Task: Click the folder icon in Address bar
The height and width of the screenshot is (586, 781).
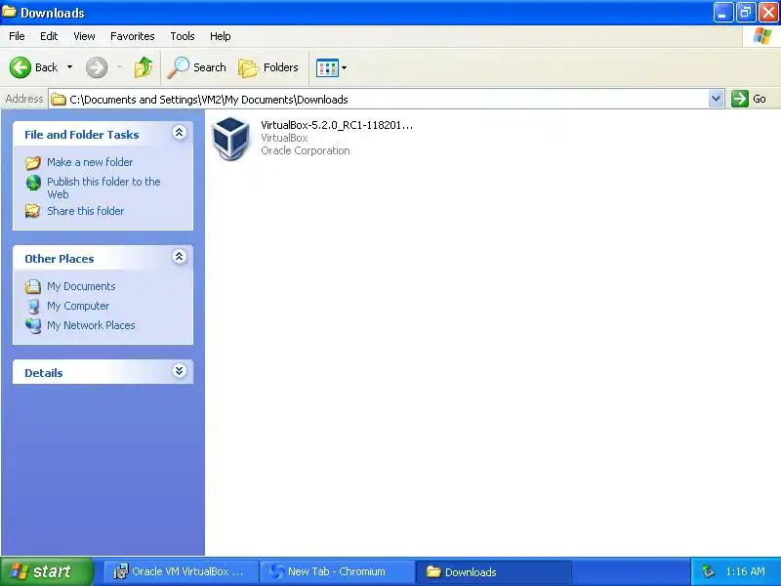Action: pos(59,100)
